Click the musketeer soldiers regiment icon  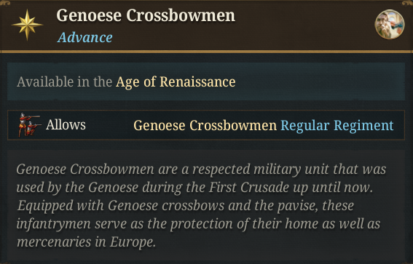coord(28,125)
